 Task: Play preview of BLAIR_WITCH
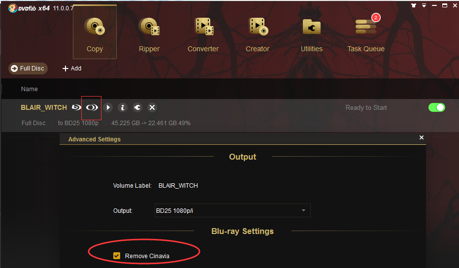pos(108,107)
